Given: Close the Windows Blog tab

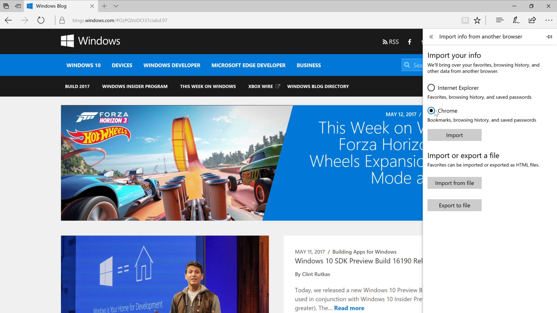Looking at the screenshot, I should 92,6.
